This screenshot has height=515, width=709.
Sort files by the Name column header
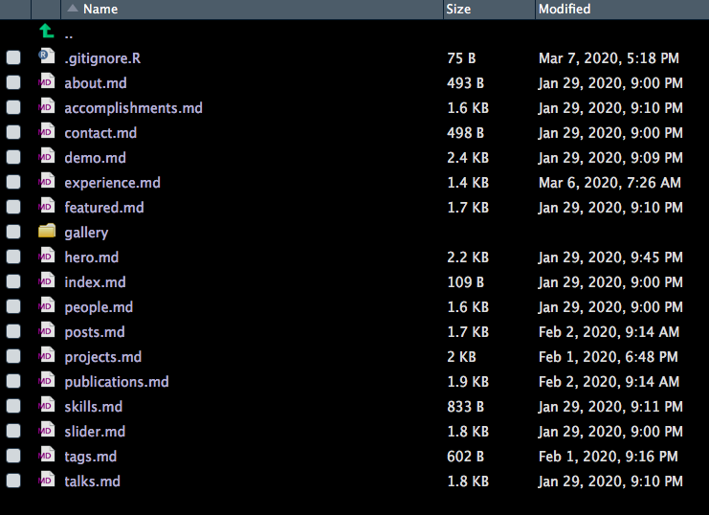100,10
